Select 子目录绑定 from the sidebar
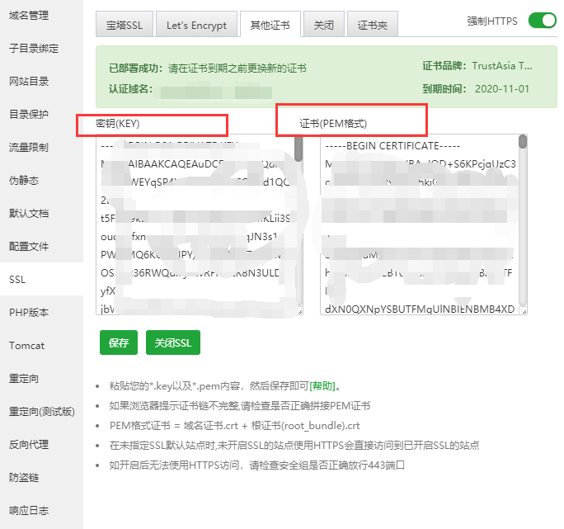 tap(34, 49)
